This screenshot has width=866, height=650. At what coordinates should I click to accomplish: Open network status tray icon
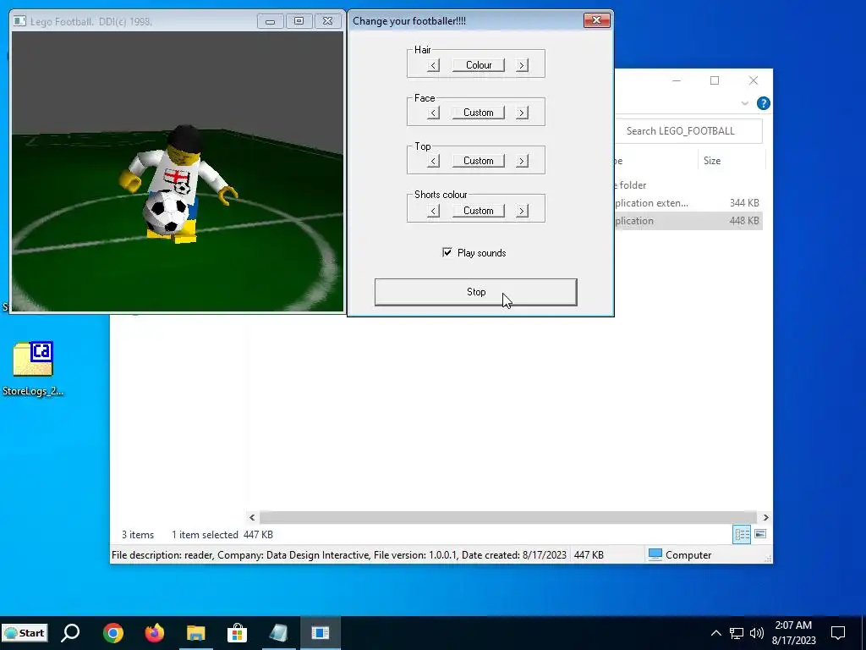click(737, 633)
